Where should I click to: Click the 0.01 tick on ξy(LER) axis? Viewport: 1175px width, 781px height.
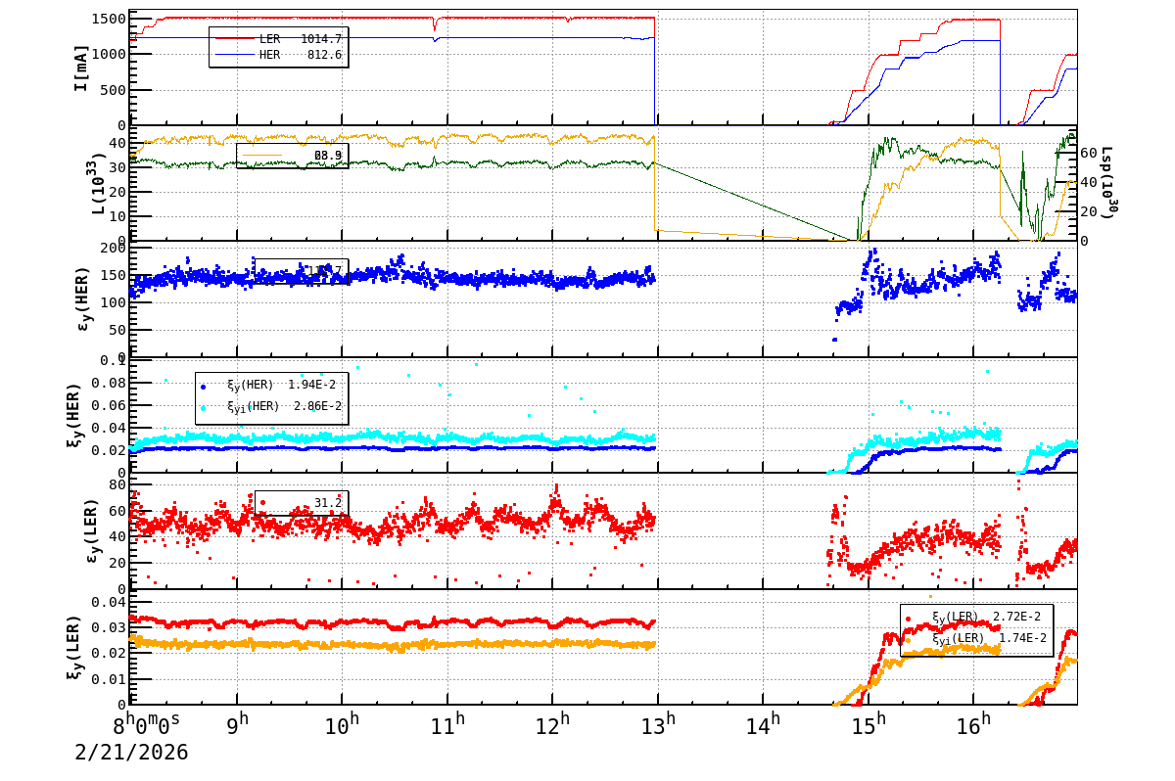click(x=108, y=679)
